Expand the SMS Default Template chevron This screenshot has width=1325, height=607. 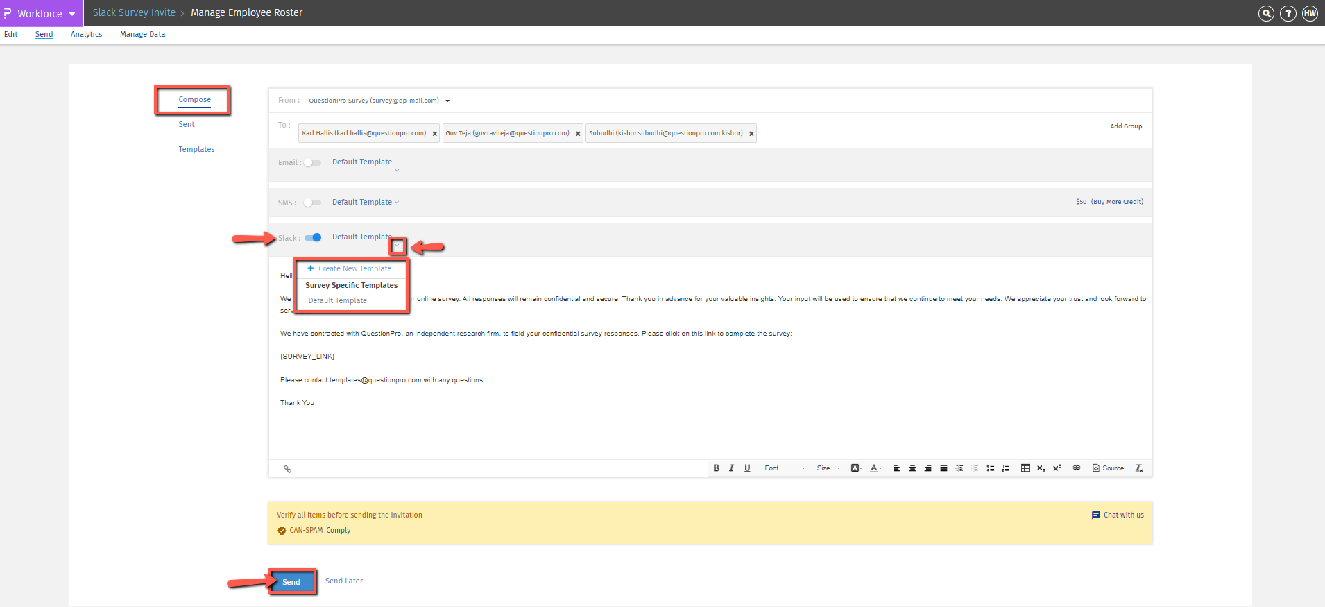coord(397,203)
